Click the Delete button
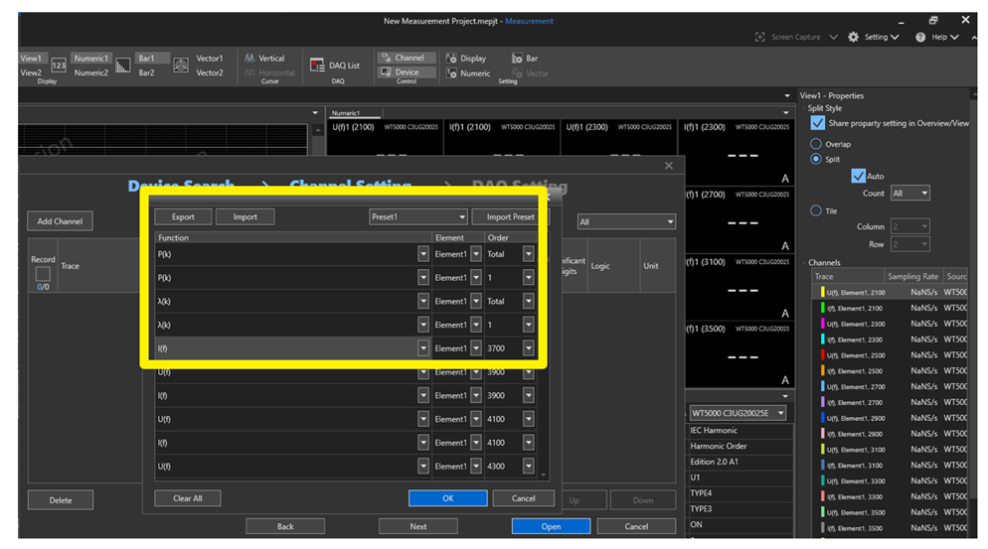The image size is (988, 549). [61, 500]
